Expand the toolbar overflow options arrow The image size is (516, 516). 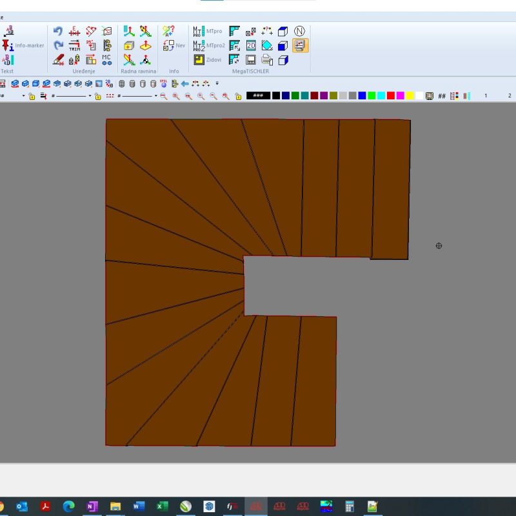tap(217, 83)
